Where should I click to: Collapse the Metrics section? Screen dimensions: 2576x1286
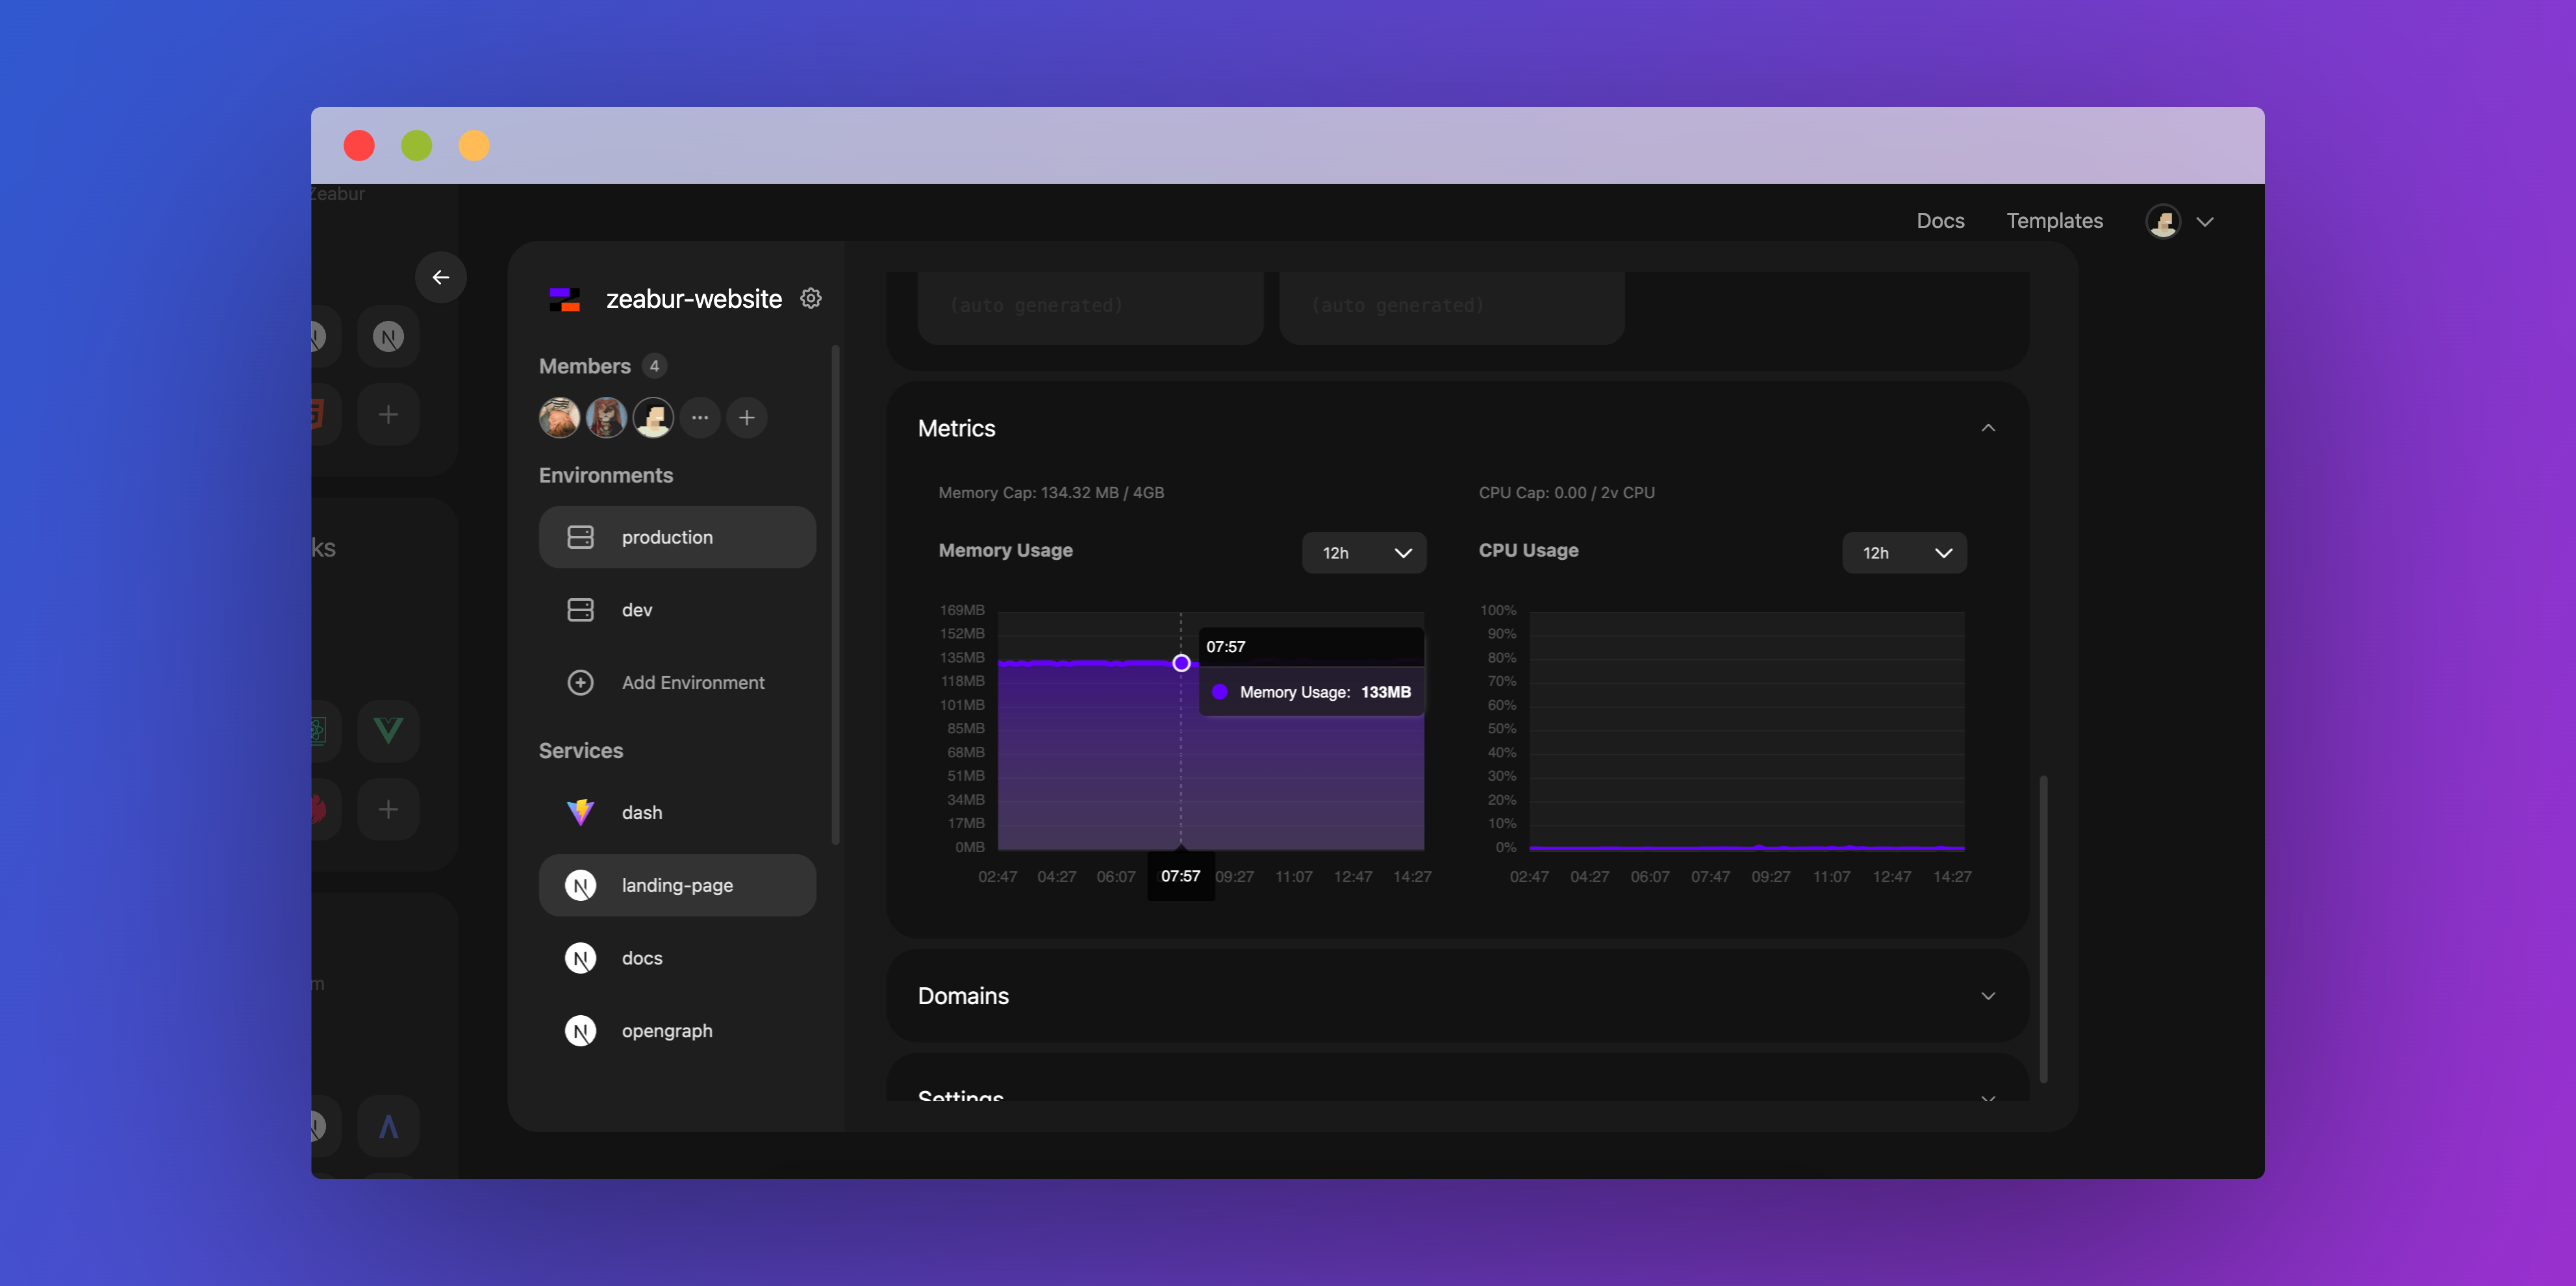1988,427
